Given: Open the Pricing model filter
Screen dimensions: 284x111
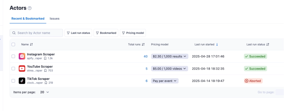Looking at the screenshot, I should (x=133, y=33).
